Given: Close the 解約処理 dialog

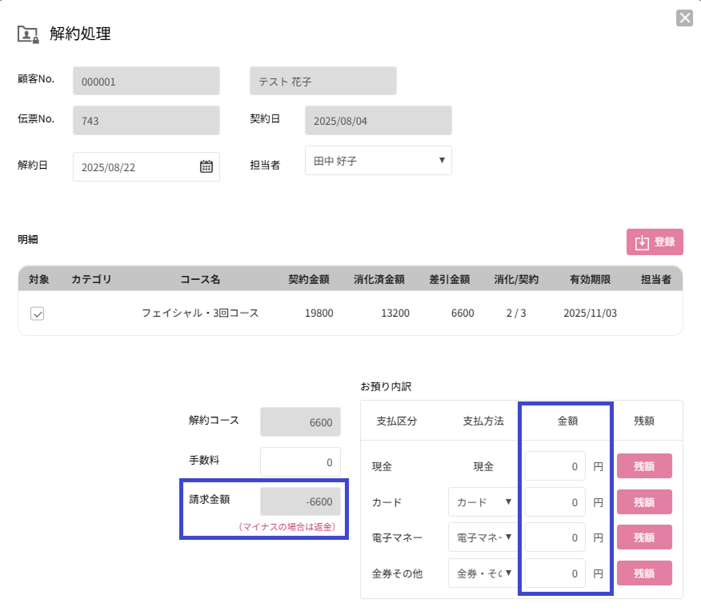Looking at the screenshot, I should point(684,18).
